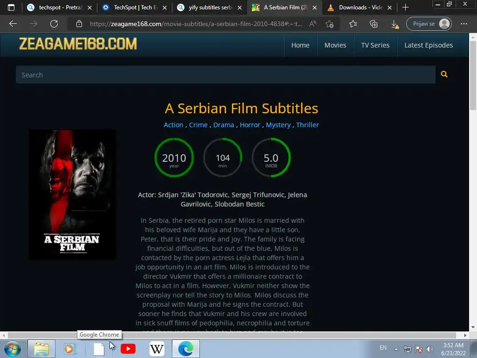
Task: Click the address bar URL
Action: (x=196, y=24)
